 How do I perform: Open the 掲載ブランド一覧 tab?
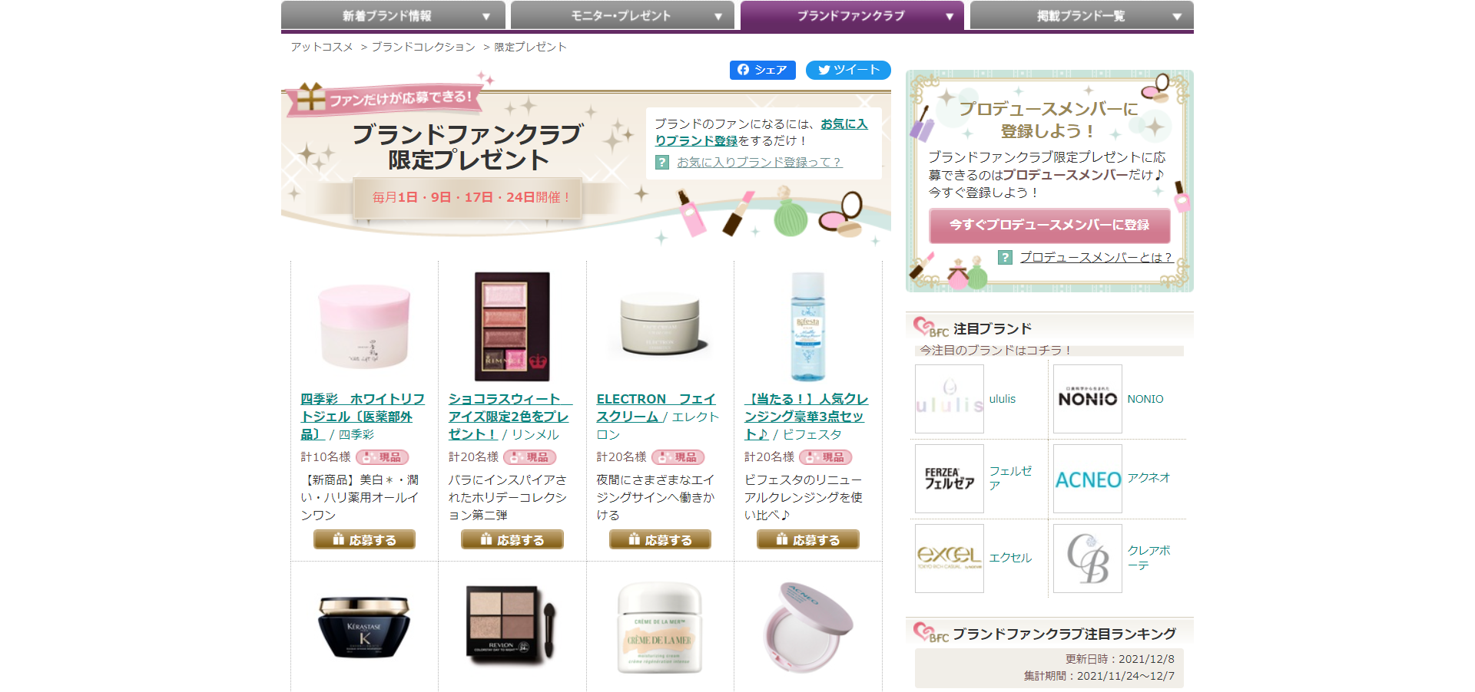(1082, 15)
